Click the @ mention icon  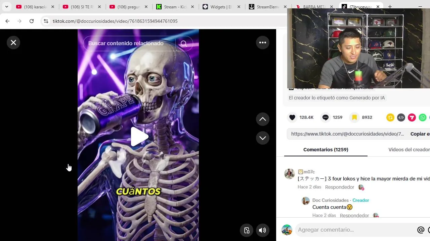(x=421, y=230)
